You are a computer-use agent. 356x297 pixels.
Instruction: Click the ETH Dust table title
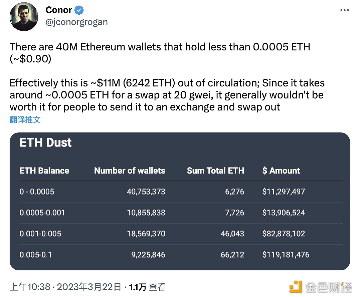coord(45,142)
